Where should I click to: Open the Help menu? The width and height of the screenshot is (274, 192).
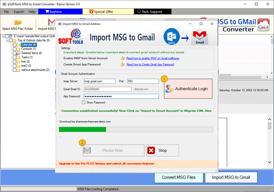(32, 12)
